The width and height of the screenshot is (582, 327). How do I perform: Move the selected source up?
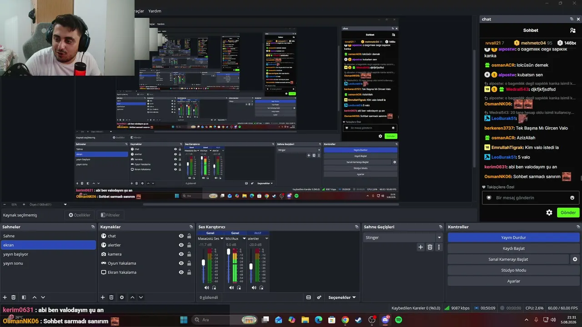132,297
